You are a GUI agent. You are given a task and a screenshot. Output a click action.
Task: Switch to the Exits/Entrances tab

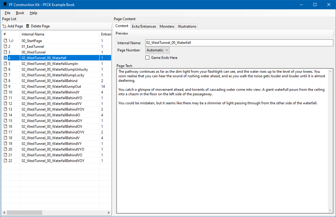tap(144, 26)
